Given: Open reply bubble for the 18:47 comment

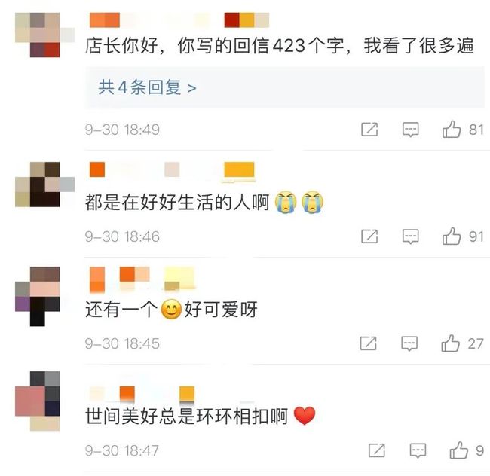Looking at the screenshot, I should pyautogui.click(x=418, y=450).
